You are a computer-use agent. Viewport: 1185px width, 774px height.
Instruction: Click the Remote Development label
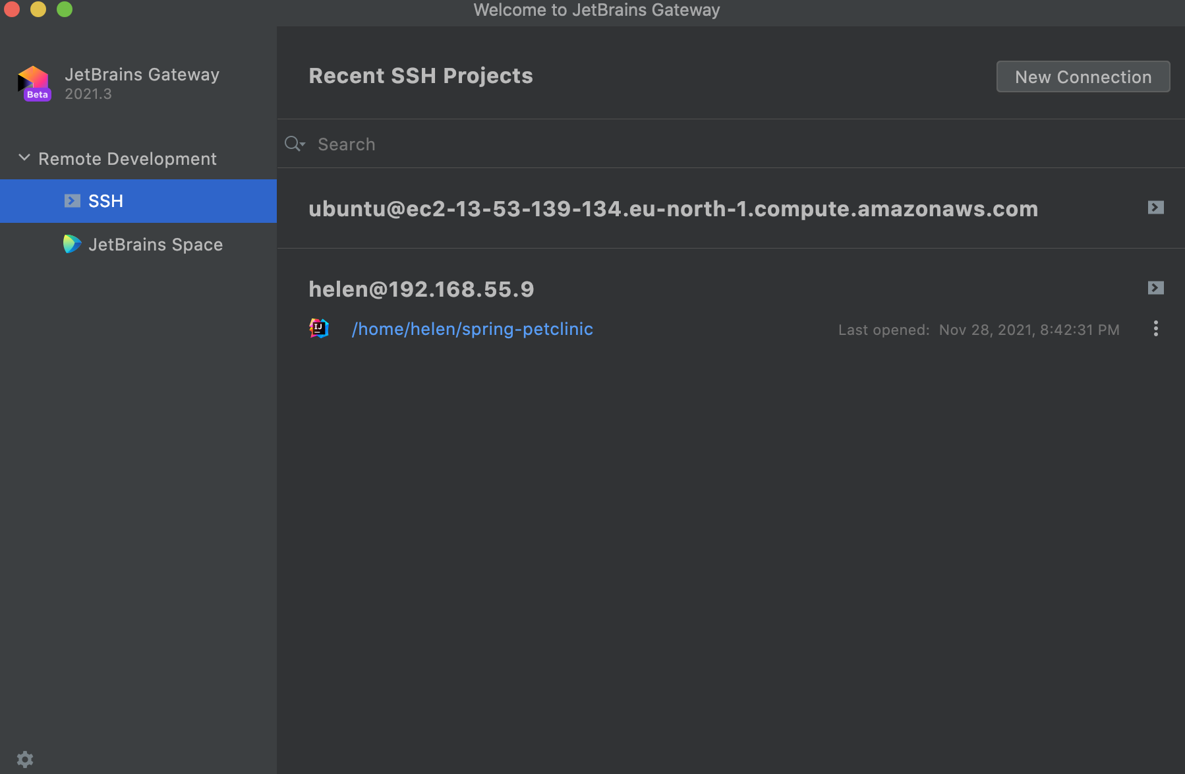tap(127, 159)
